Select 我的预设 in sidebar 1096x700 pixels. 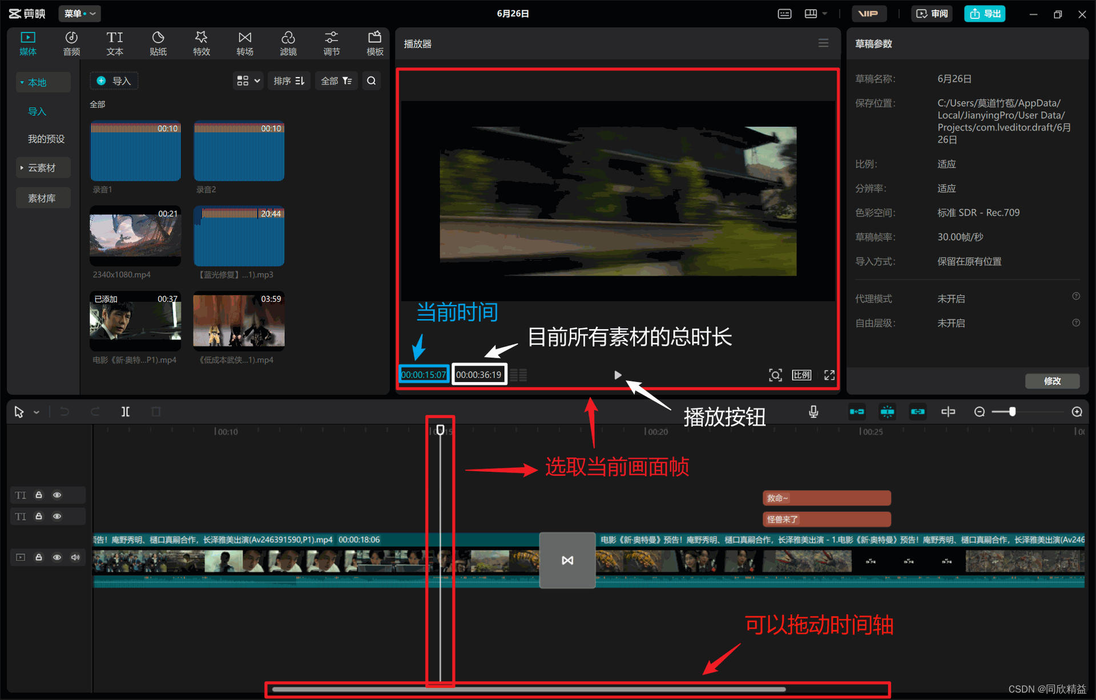(46, 139)
